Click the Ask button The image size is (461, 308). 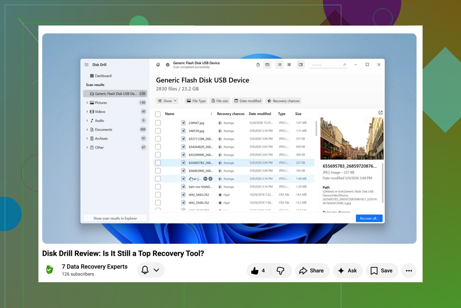point(348,271)
